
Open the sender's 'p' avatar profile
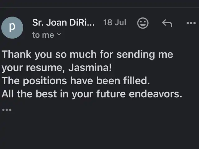[x=12, y=27]
